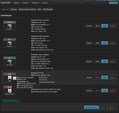Click Log out in the top bar
Image resolution: width=119 pixels, height=113 pixels.
[45, 3]
